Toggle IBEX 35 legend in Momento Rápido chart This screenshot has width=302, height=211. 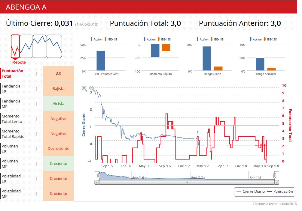tap(164, 39)
